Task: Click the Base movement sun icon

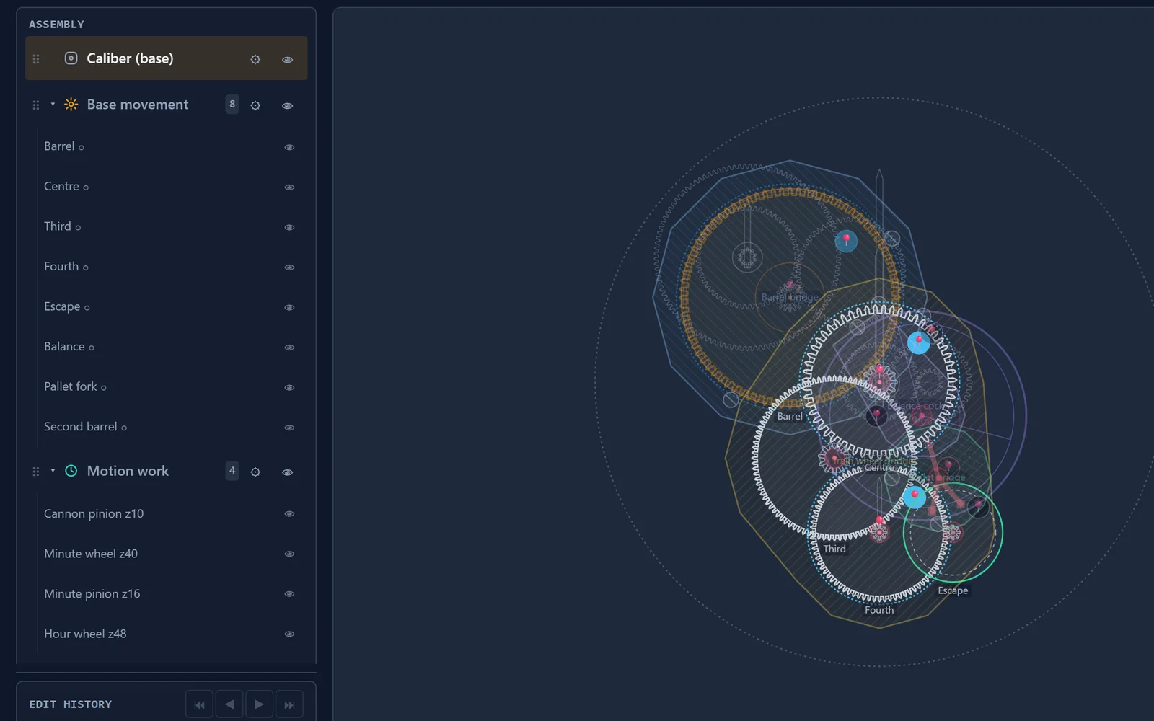Action: click(x=71, y=105)
